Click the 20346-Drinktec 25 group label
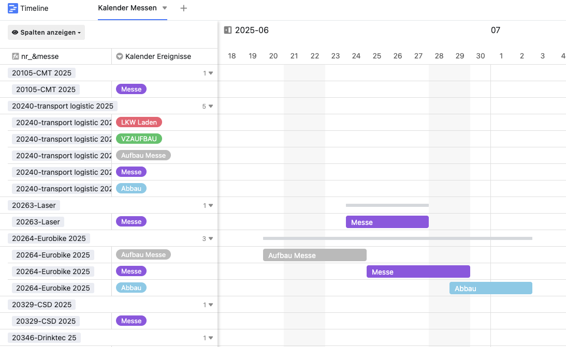The height and width of the screenshot is (347, 566). tap(44, 338)
